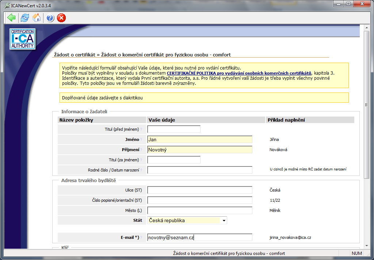This screenshot has height=260, width=374.
Task: Click the ICANewCert title bar icon
Action: coord(7,5)
